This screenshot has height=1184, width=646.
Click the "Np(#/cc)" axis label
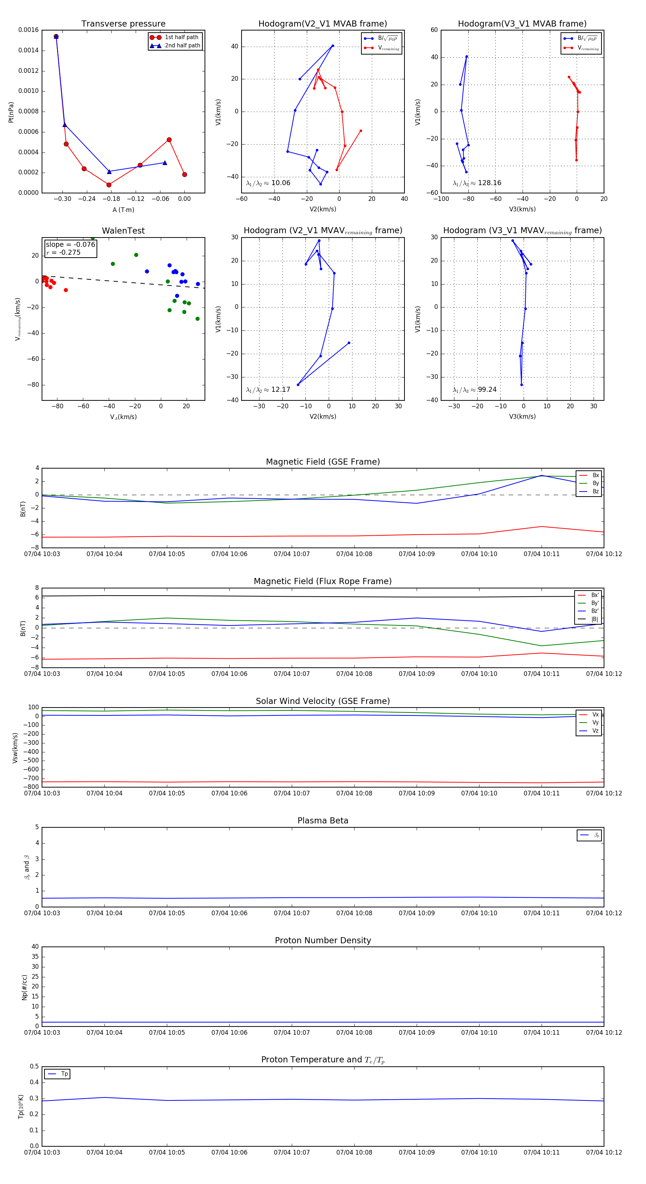[x=24, y=987]
